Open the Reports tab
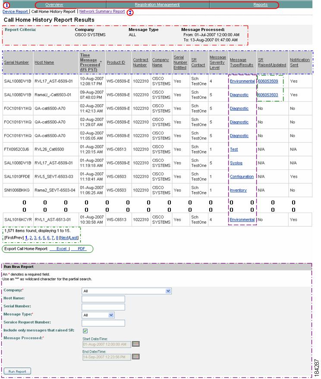This screenshot has width=321, height=379. coord(261,5)
